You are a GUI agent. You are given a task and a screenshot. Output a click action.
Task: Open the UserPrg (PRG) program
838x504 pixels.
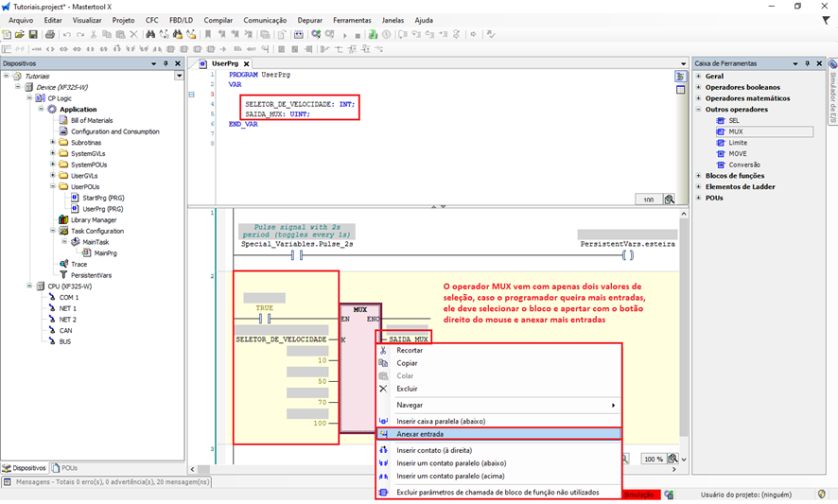(102, 208)
